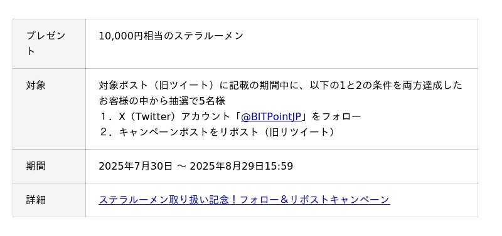Click the プレゼント row label cell
The image size is (502, 236).
pyautogui.click(x=50, y=44)
